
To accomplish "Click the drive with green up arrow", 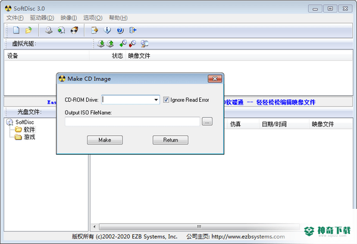I will (110, 43).
